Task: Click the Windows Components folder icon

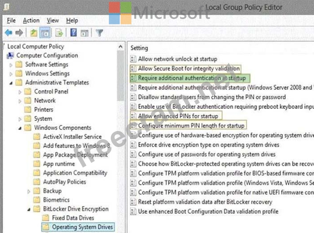Action: [x=28, y=127]
